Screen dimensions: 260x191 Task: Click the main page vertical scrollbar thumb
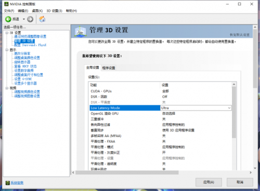(255, 59)
